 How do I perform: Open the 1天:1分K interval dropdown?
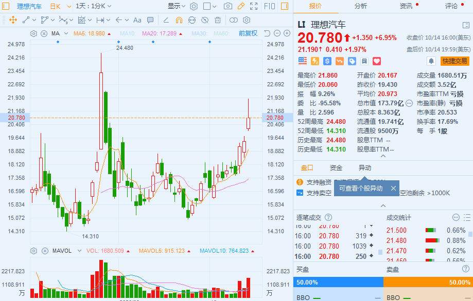[94, 6]
